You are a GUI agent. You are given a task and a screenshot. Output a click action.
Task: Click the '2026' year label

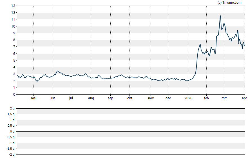188,98
